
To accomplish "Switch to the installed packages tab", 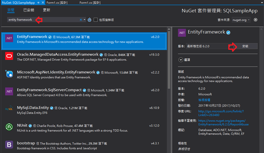I will (29, 10).
